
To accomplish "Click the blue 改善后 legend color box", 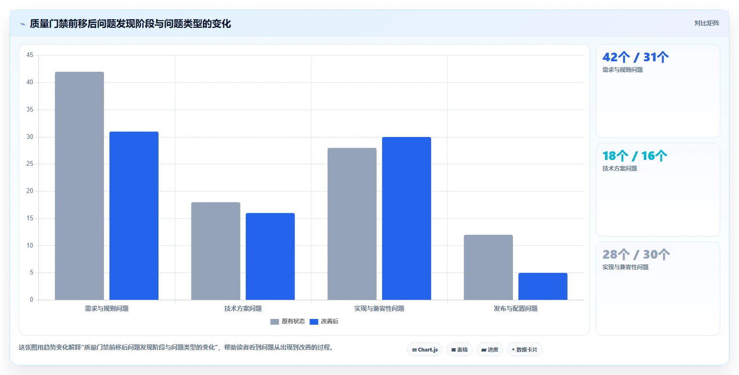I will point(314,322).
